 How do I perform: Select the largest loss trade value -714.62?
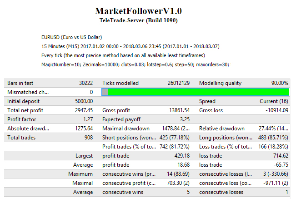click(280, 156)
